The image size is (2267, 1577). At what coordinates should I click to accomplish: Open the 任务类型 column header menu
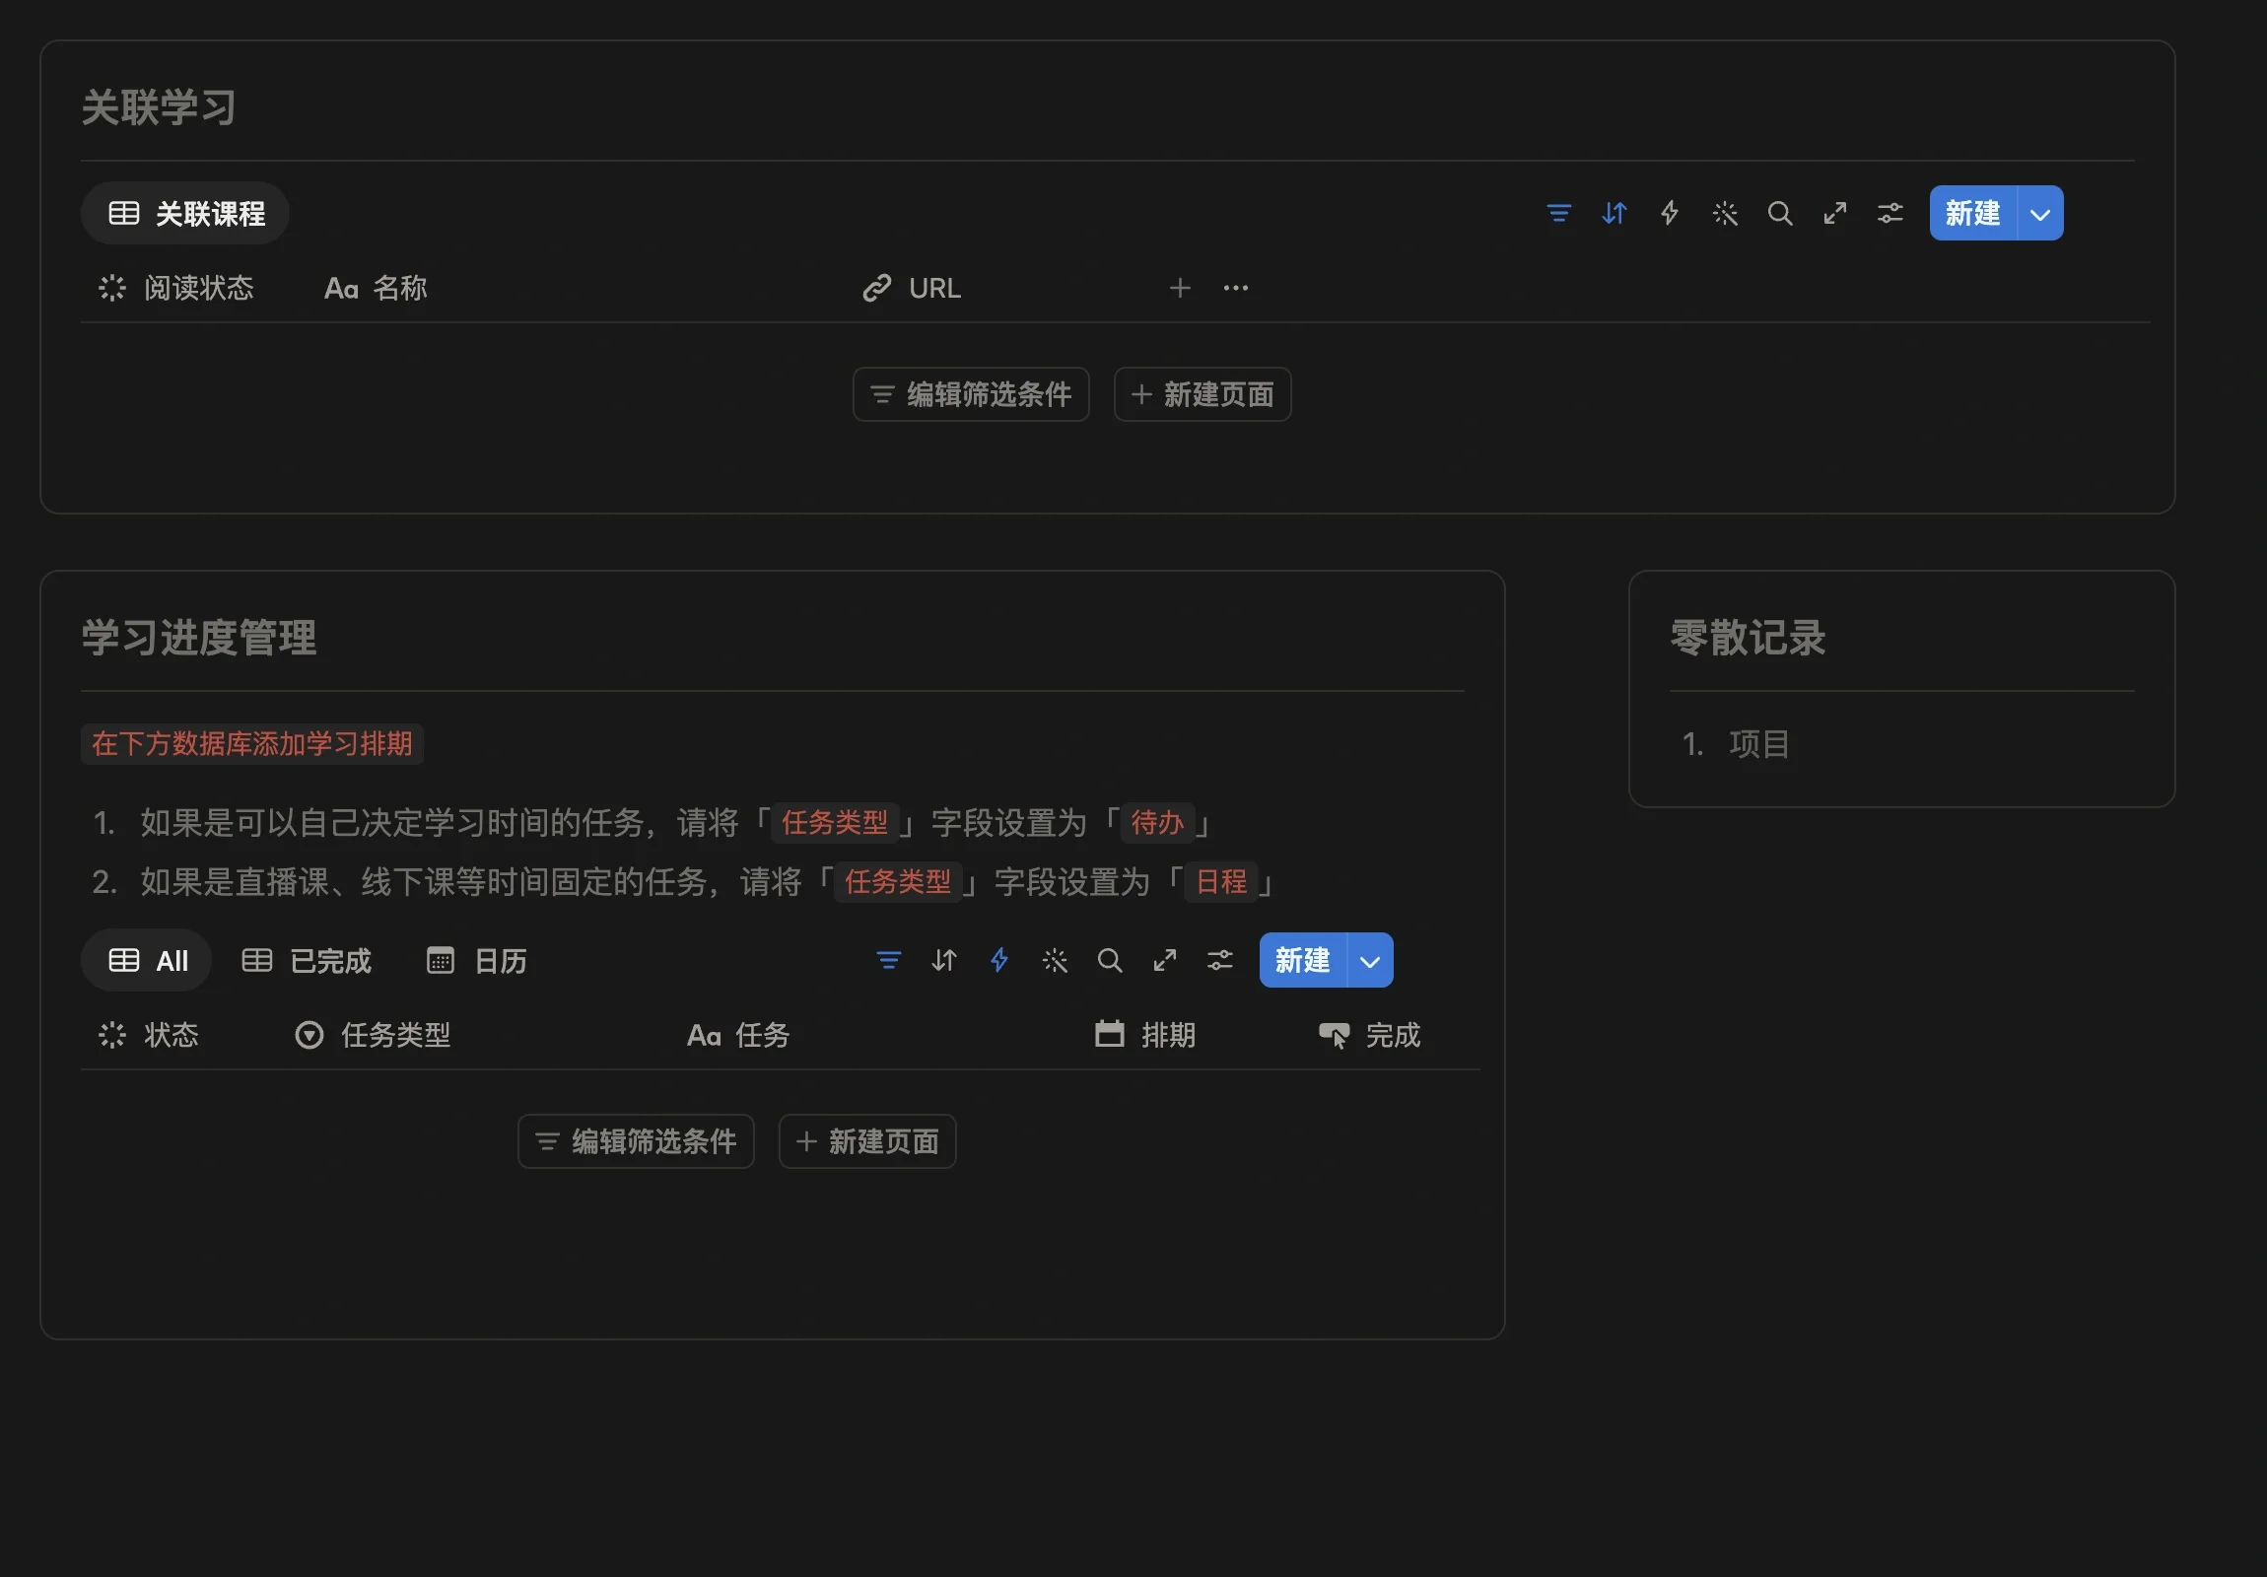374,1035
